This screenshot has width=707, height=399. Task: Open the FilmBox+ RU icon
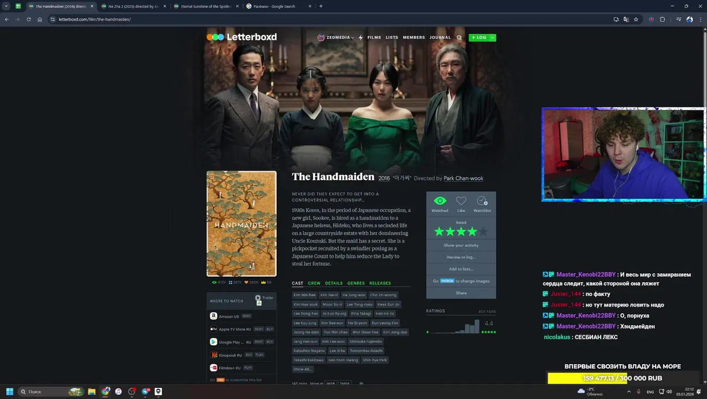213,367
